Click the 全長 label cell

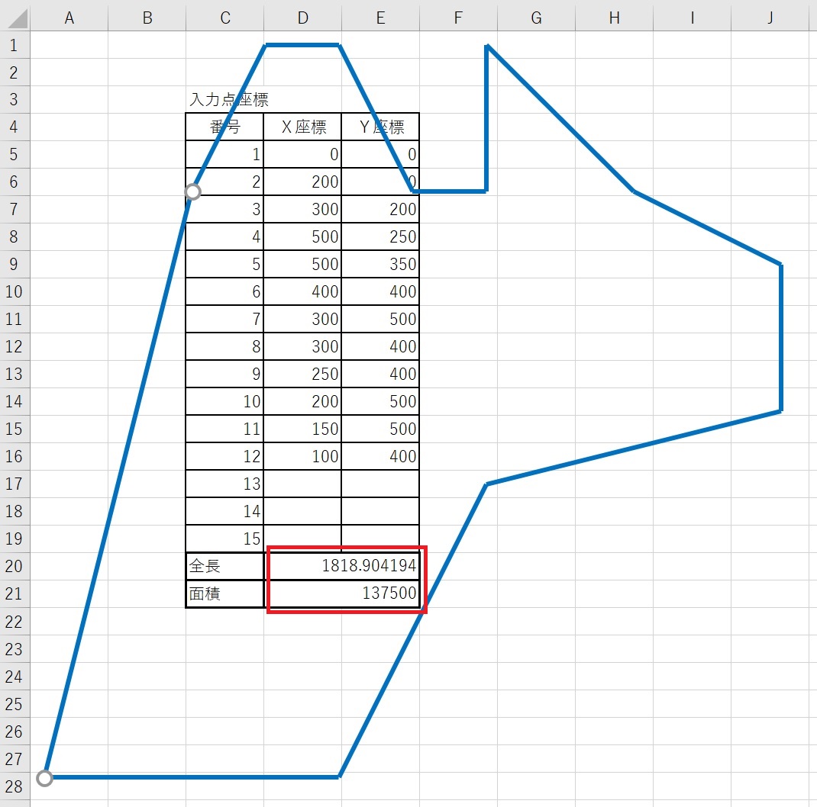click(224, 567)
